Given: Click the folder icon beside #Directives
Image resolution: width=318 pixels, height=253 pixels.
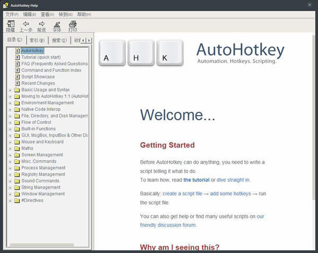Looking at the screenshot, I should tap(17, 200).
